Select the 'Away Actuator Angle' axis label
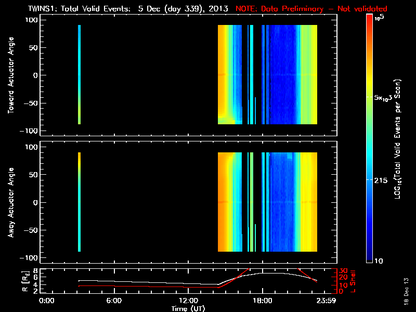416x312 pixels. click(x=11, y=202)
